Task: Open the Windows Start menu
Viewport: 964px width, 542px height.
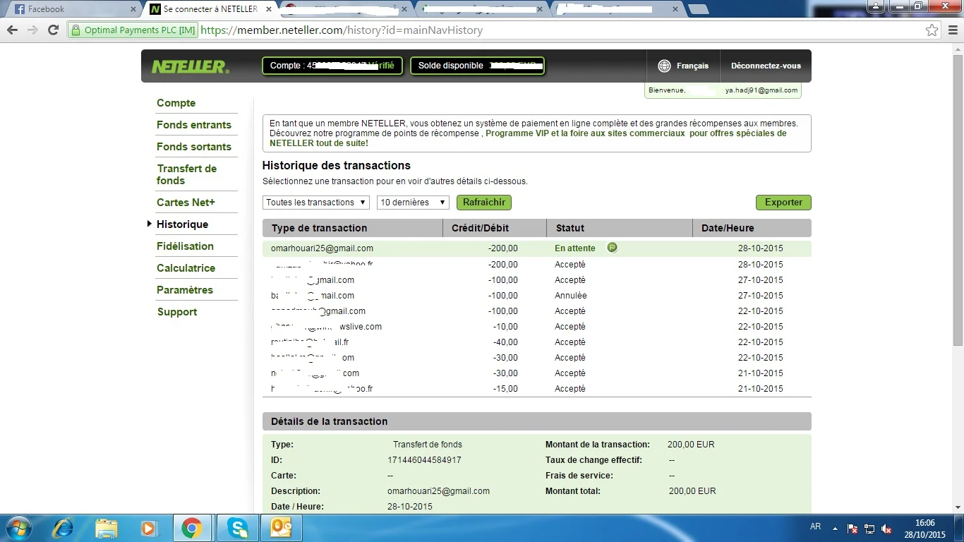Action: point(19,527)
